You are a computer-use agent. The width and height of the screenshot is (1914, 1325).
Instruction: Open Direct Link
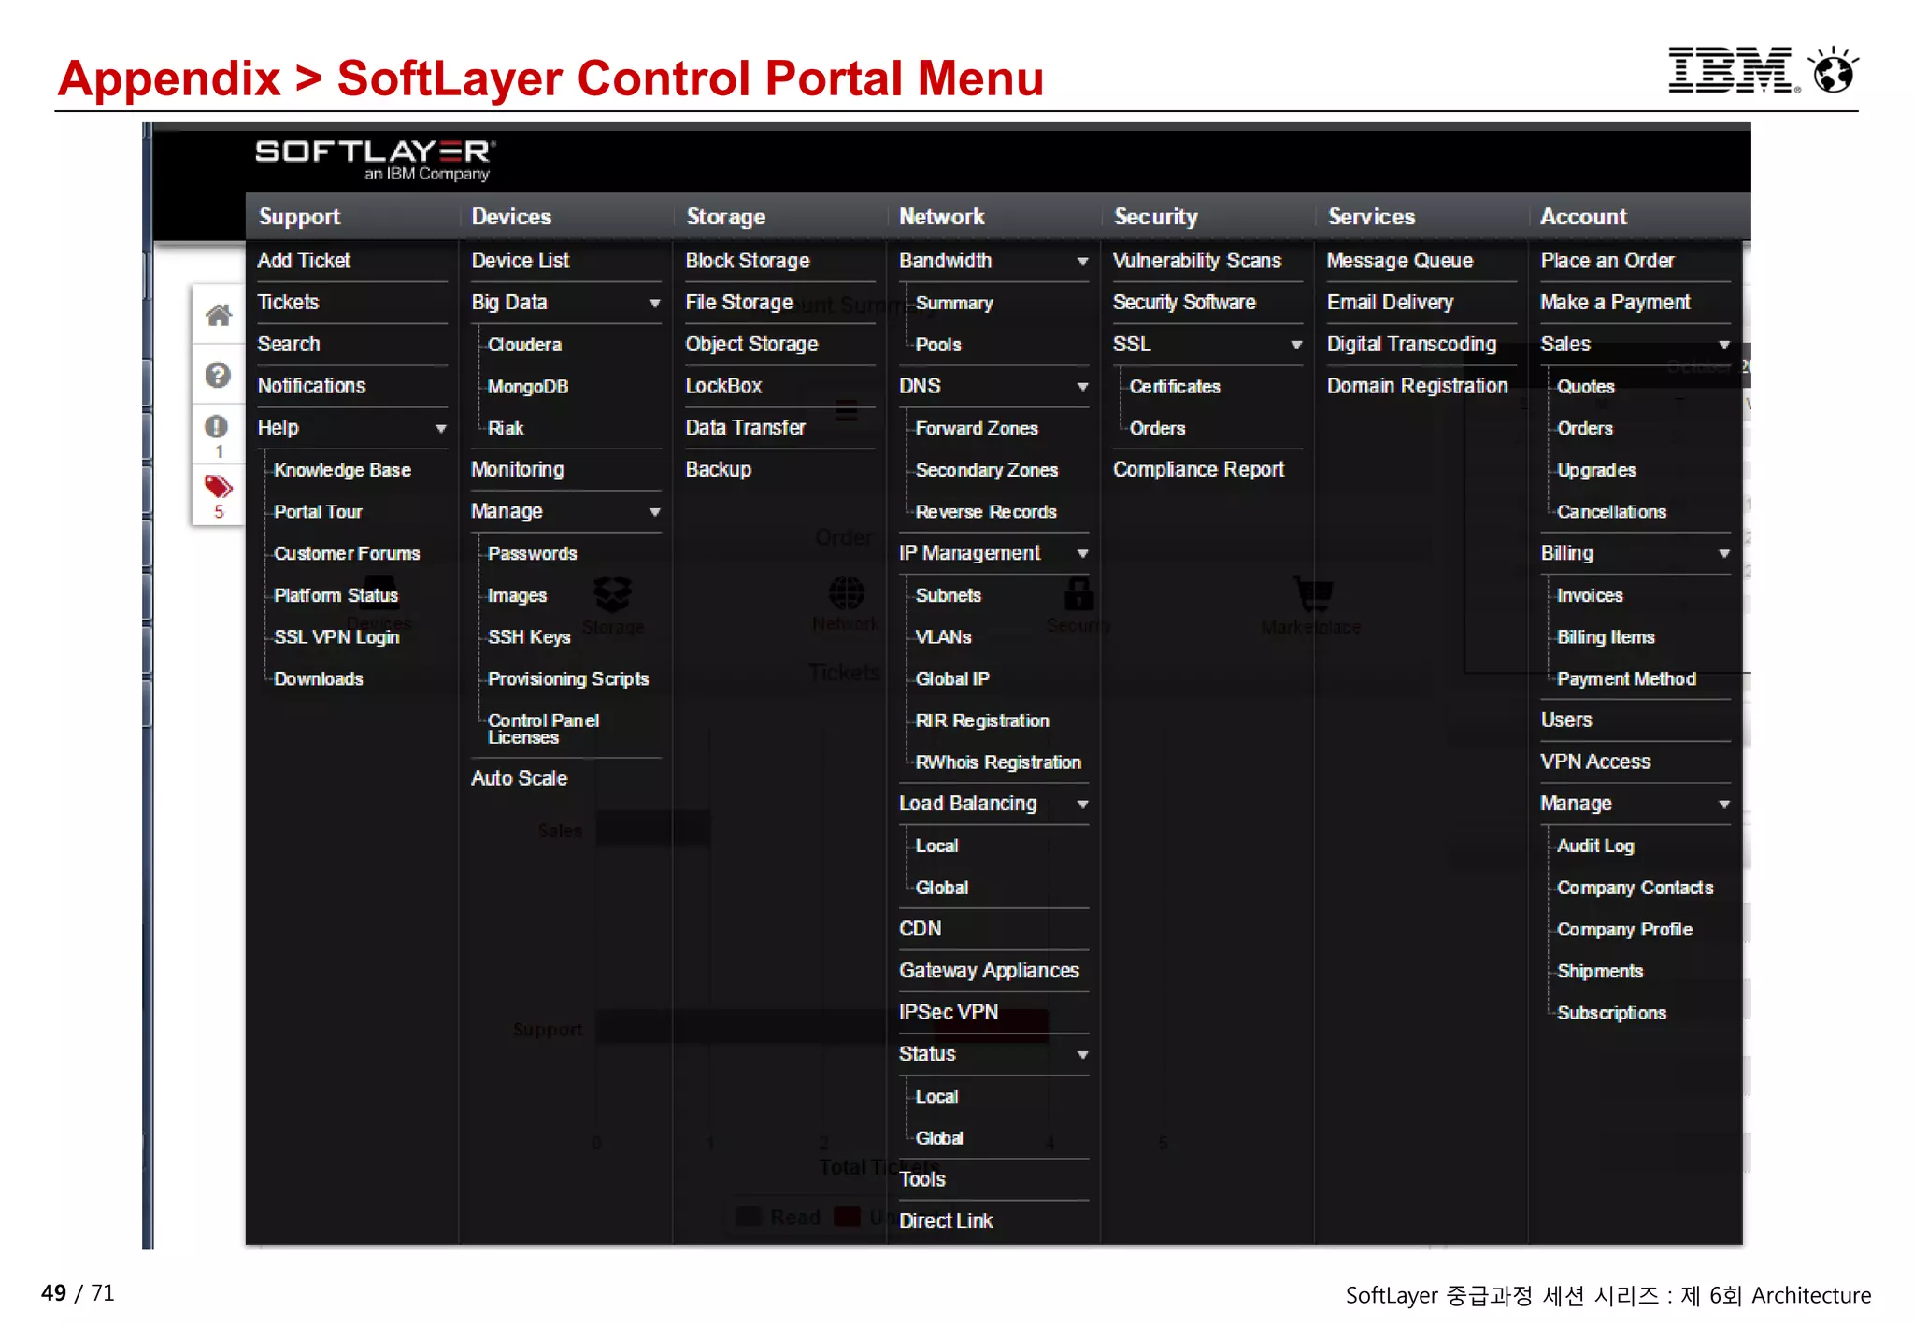coord(946,1221)
